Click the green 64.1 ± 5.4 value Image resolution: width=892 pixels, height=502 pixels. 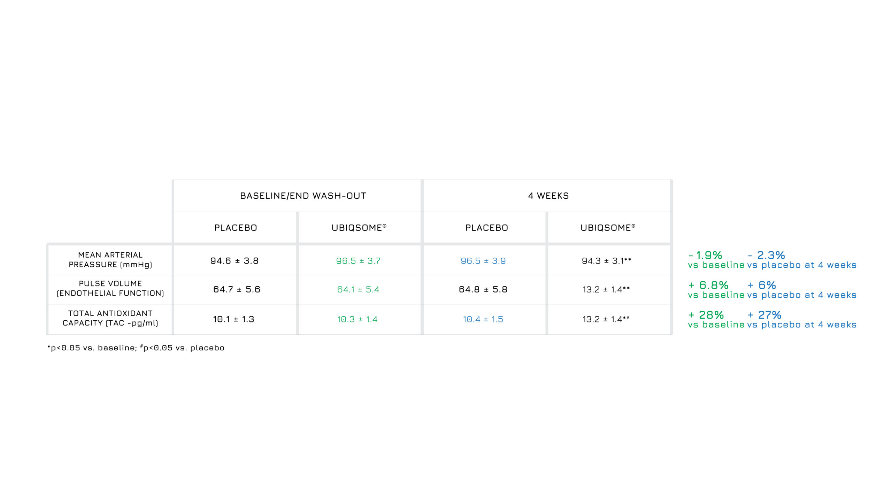358,289
